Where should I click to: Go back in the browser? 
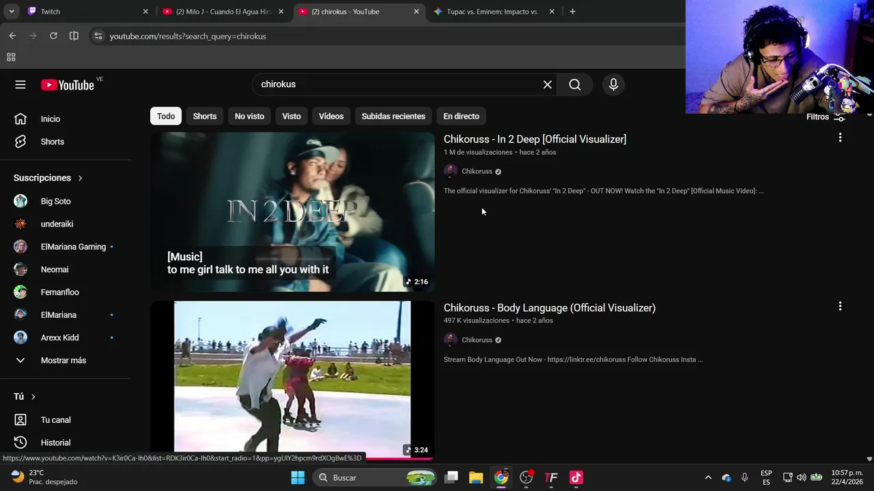coord(12,36)
